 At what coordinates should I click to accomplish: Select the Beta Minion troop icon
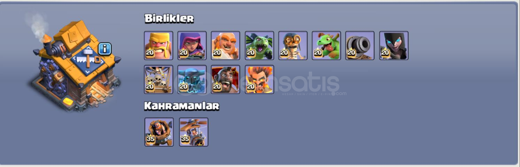point(259,45)
